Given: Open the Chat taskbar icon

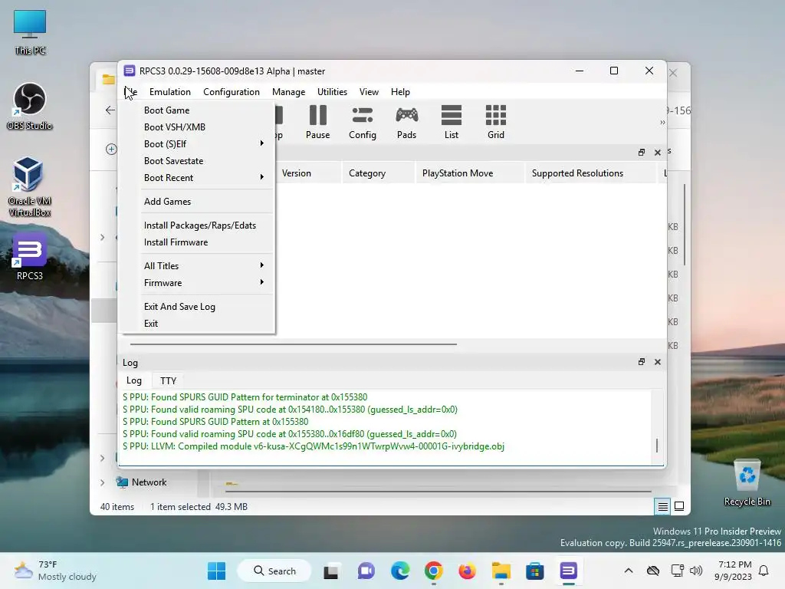Looking at the screenshot, I should [x=366, y=571].
